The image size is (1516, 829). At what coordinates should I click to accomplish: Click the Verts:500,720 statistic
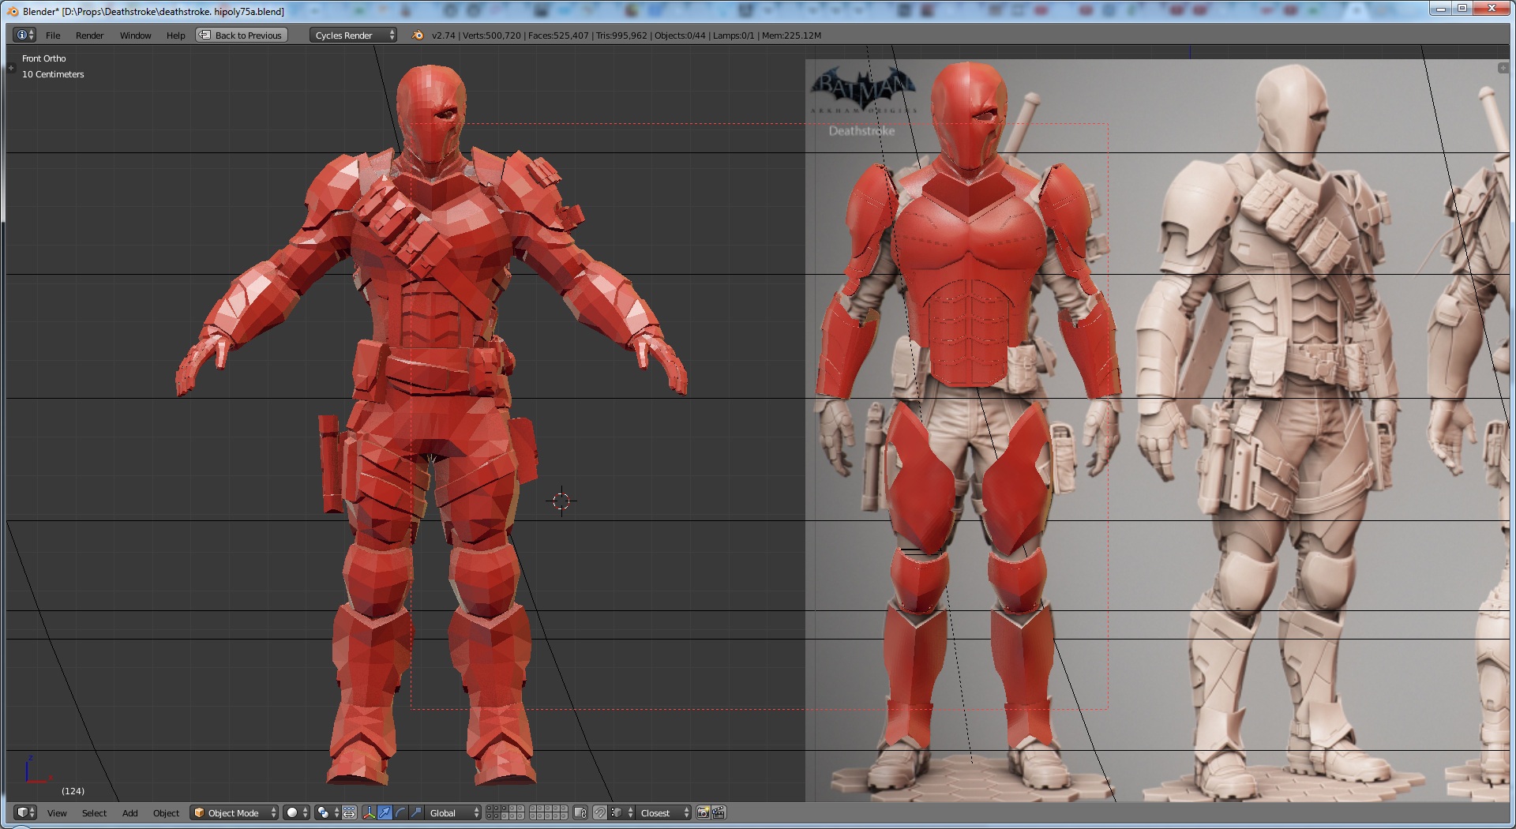(x=492, y=36)
